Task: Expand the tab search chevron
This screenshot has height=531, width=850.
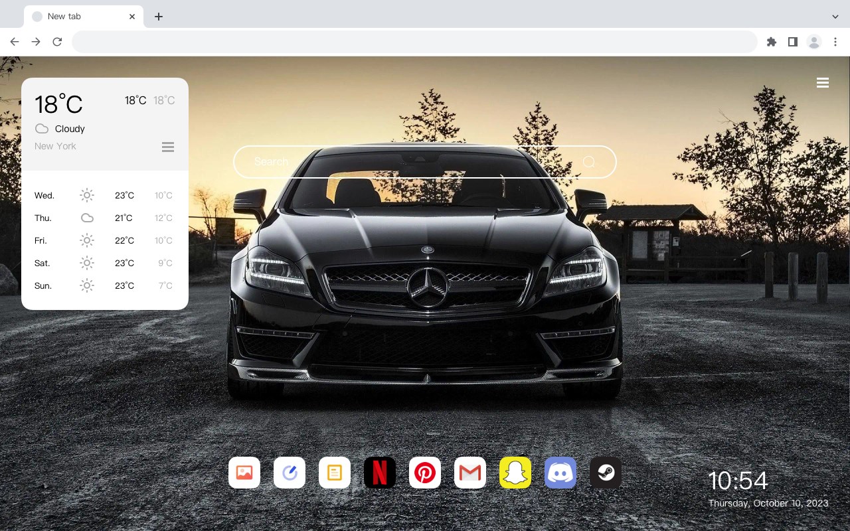Action: coord(835,17)
